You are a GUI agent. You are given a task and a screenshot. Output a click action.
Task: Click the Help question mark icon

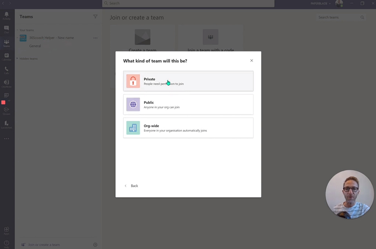point(7,243)
